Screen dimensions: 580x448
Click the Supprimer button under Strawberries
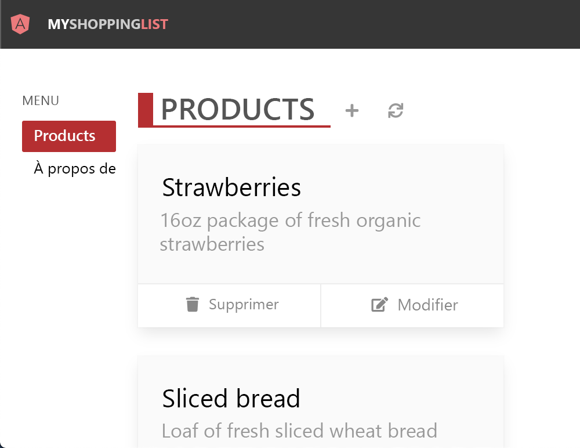[x=229, y=305]
